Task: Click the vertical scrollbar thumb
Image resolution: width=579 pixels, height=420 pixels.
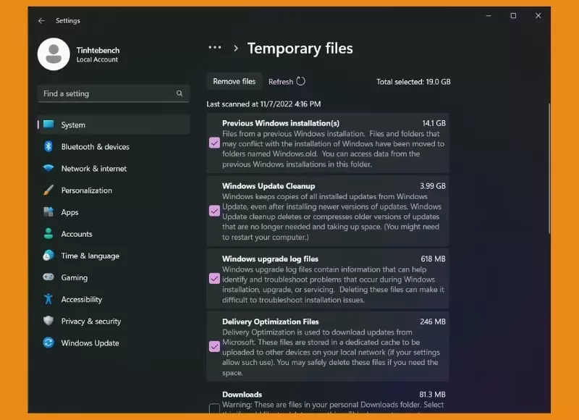Action: click(549, 168)
